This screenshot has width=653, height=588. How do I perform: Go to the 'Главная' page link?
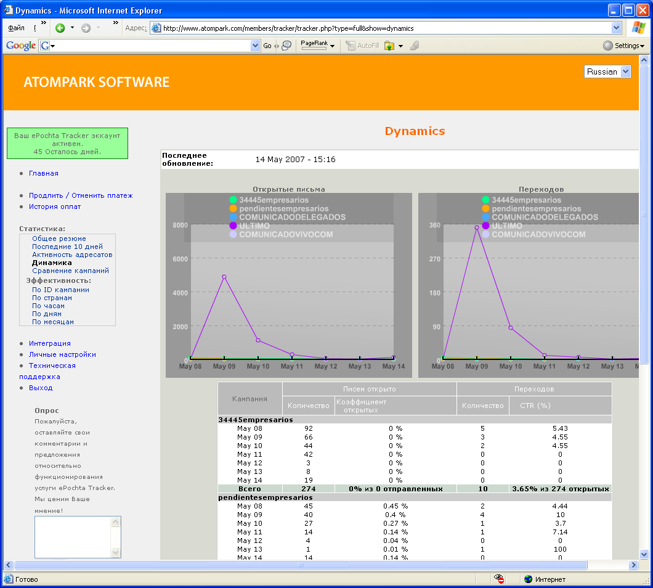click(x=44, y=173)
